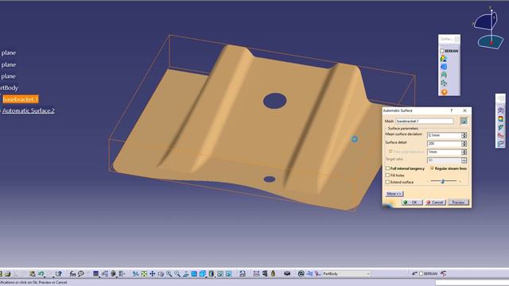Enable the Full internal tangency checkbox

click(x=387, y=168)
